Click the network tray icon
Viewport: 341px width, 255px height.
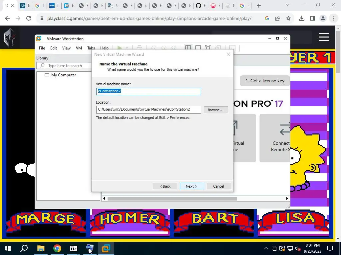[290, 248]
